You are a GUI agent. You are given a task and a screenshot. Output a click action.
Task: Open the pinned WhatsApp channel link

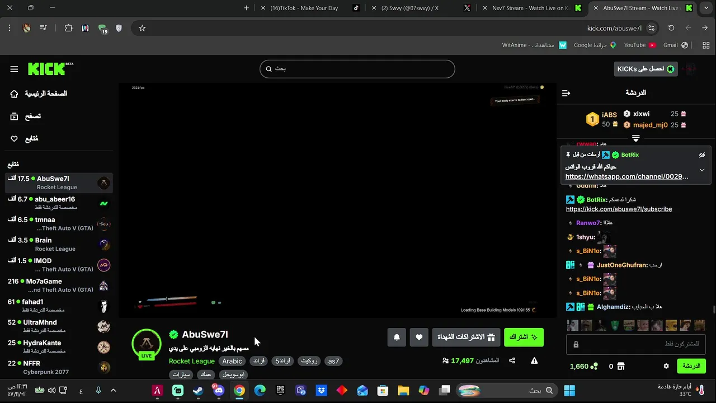pyautogui.click(x=626, y=176)
